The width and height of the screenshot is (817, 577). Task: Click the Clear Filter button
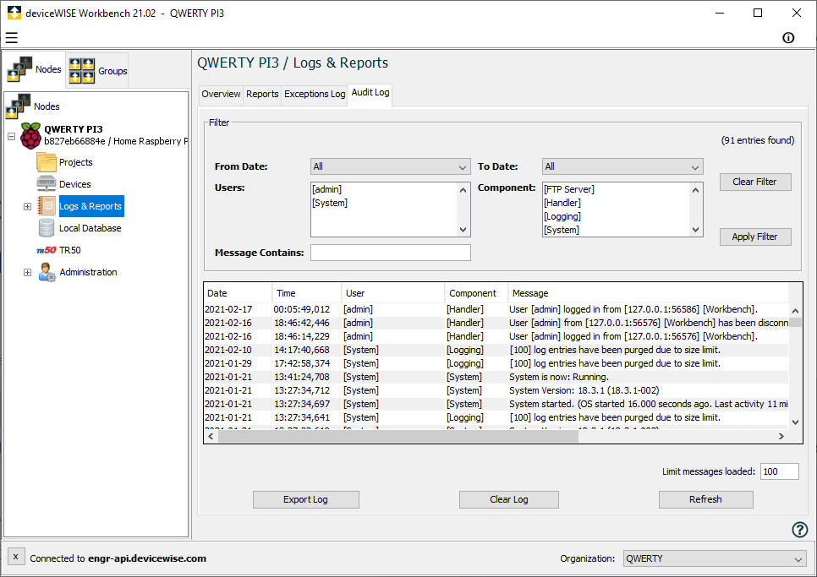pos(755,182)
